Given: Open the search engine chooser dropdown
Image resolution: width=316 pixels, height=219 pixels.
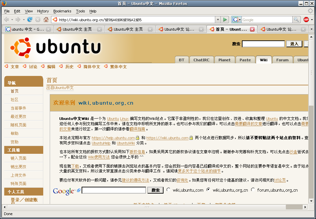Looking at the screenshot, I should point(240,20).
